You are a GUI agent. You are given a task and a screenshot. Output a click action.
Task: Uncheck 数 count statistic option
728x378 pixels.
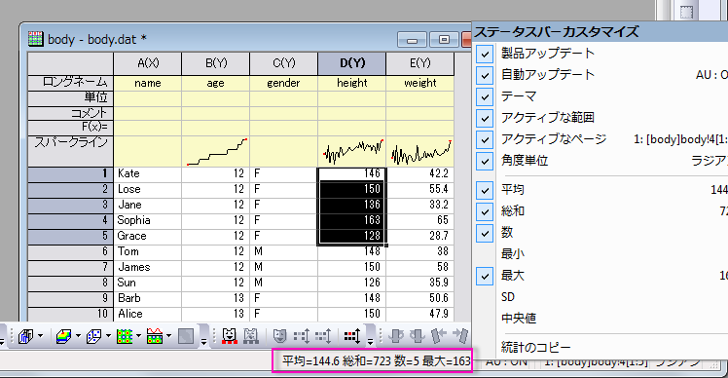point(485,233)
